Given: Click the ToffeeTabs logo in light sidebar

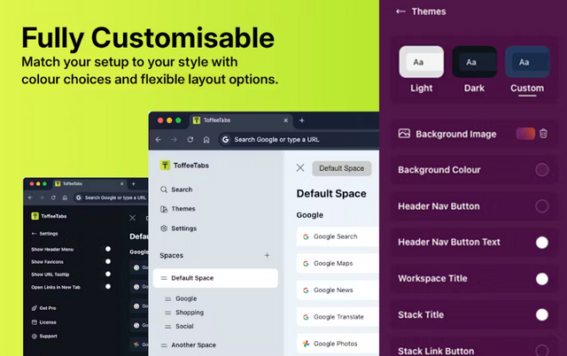Looking at the screenshot, I should 165,166.
